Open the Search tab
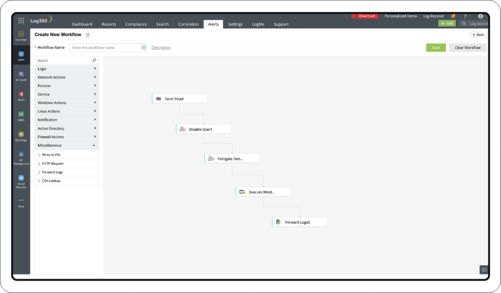501x293 pixels. pos(162,24)
